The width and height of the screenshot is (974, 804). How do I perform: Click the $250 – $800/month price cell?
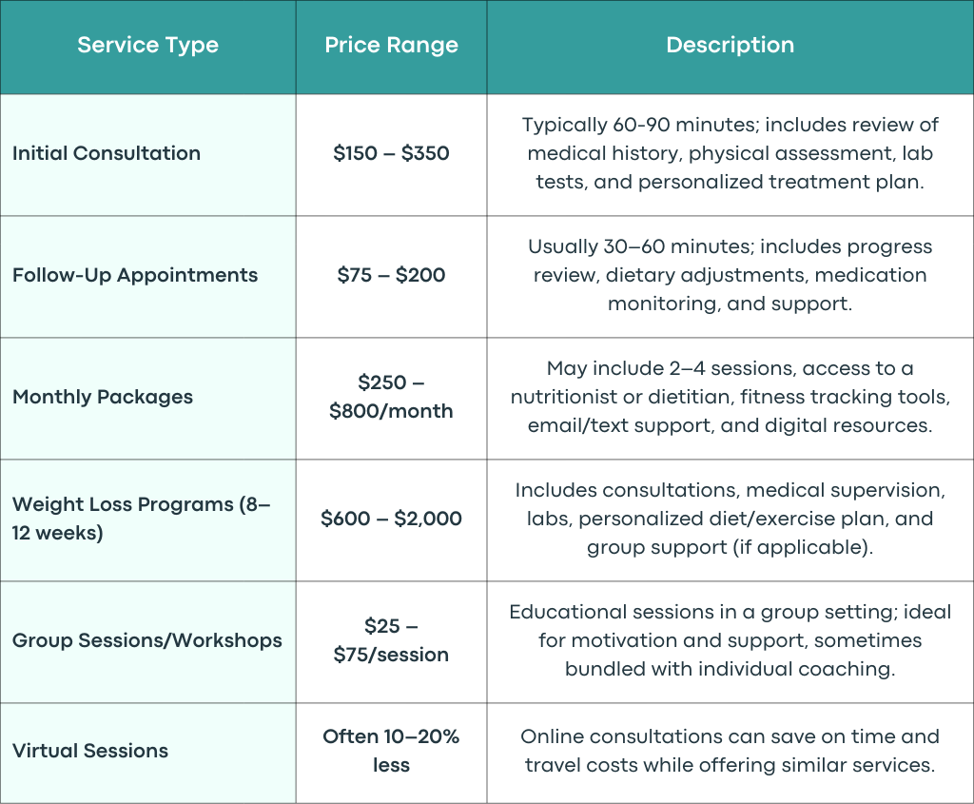tap(391, 397)
